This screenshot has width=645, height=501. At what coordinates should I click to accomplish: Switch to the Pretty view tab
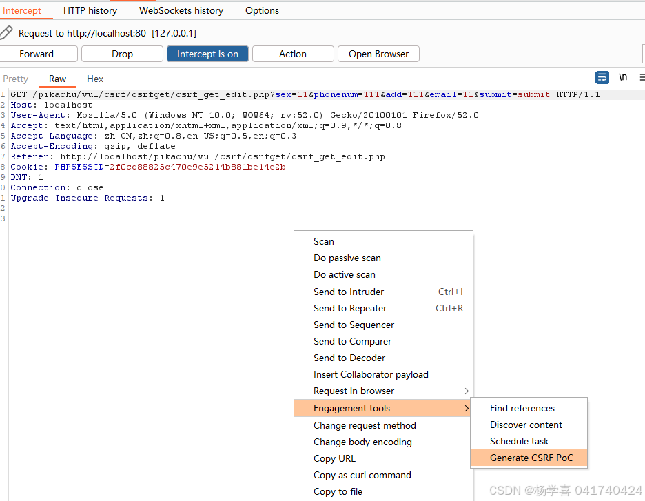pyautogui.click(x=16, y=79)
